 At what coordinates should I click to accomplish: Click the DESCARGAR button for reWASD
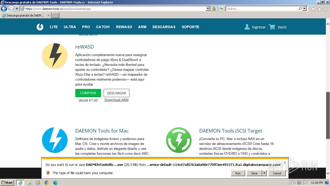coord(117,93)
